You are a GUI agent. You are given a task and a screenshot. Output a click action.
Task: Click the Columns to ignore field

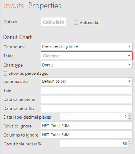pos(87,135)
